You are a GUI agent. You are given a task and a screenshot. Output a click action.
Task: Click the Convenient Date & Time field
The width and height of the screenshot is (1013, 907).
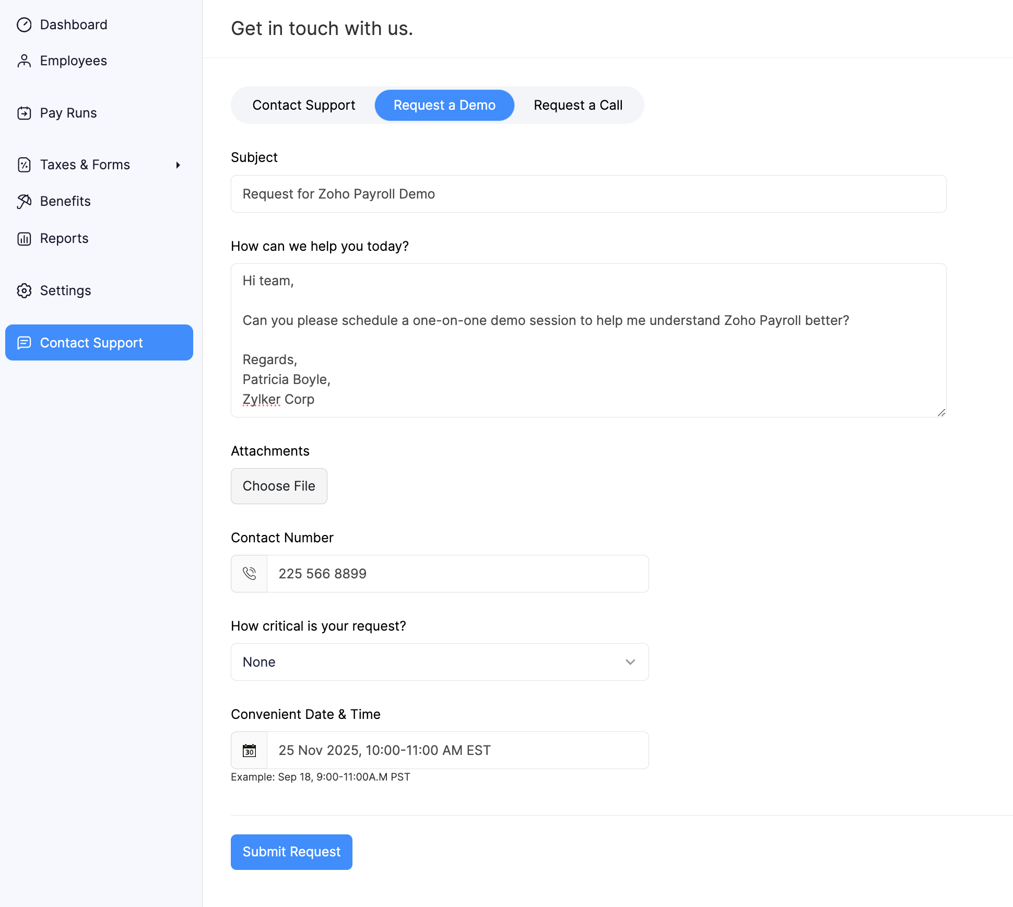point(458,750)
